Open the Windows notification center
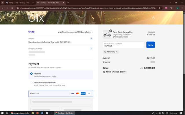Viewport: 185px width, 115px height. coord(181,113)
